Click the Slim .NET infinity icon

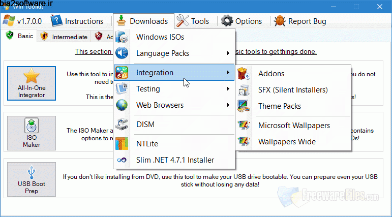[122, 160]
